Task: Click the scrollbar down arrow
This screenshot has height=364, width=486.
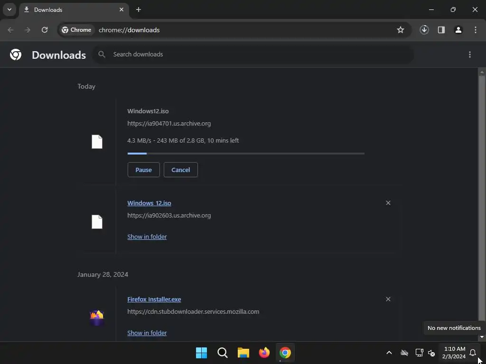Action: tap(482, 337)
